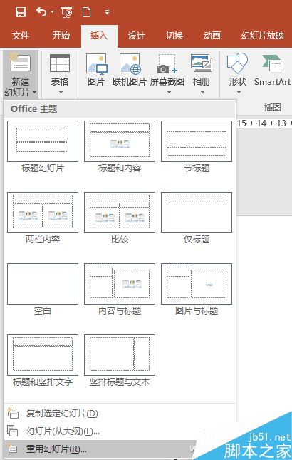Click the 相册 photo album icon
The image size is (292, 460).
click(202, 63)
